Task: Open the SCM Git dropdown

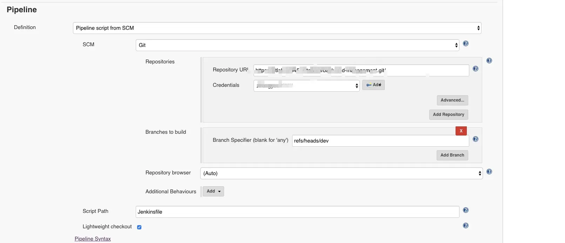Action: click(x=297, y=45)
